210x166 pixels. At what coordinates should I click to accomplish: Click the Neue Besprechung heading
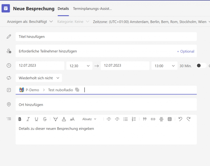34,9
